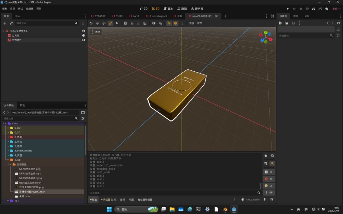This screenshot has width=343, height=214.
Task: Open File Explorer from the taskbar
Action: 172,210
